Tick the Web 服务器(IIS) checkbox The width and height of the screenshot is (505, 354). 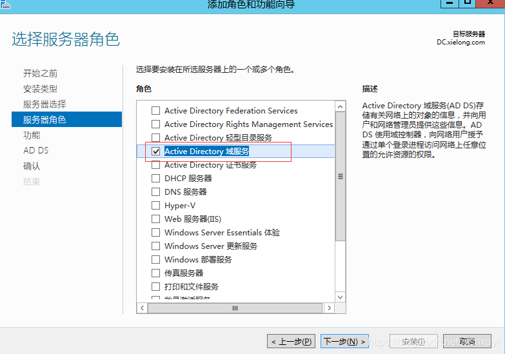tap(155, 219)
